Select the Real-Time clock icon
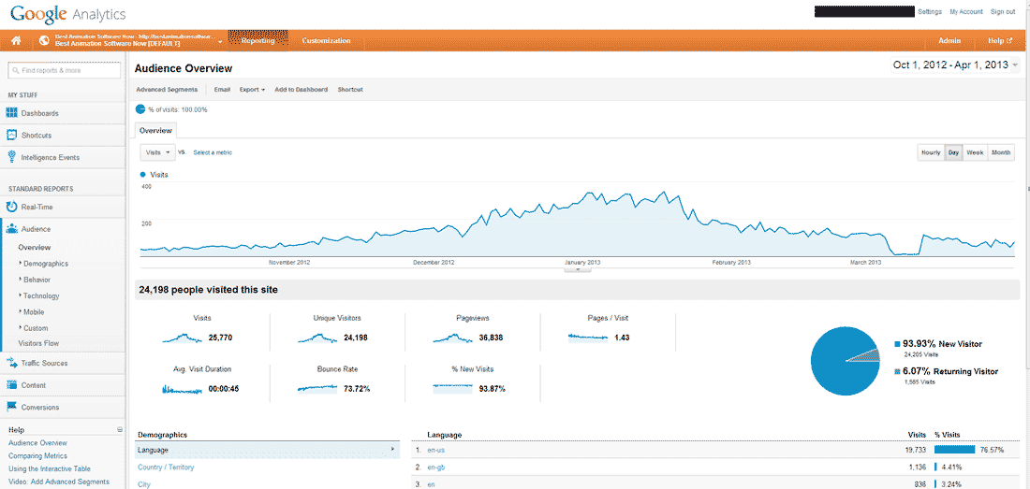 [12, 207]
